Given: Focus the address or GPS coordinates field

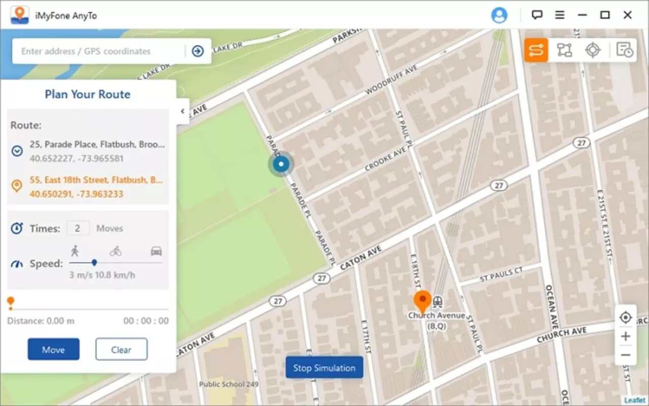Looking at the screenshot, I should click(x=99, y=51).
